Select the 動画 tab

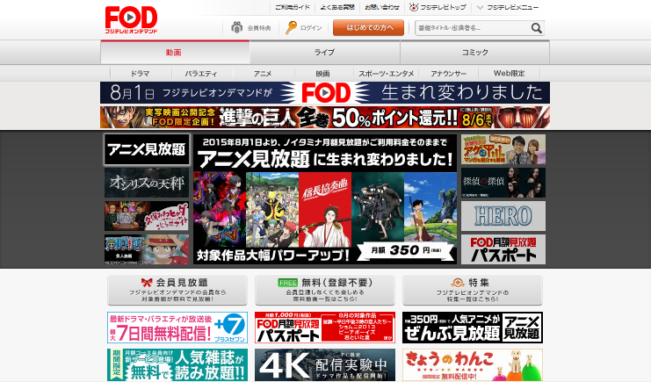click(175, 53)
